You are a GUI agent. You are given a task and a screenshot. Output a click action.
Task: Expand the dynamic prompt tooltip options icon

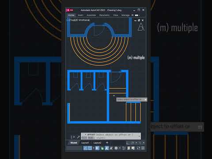(145, 100)
